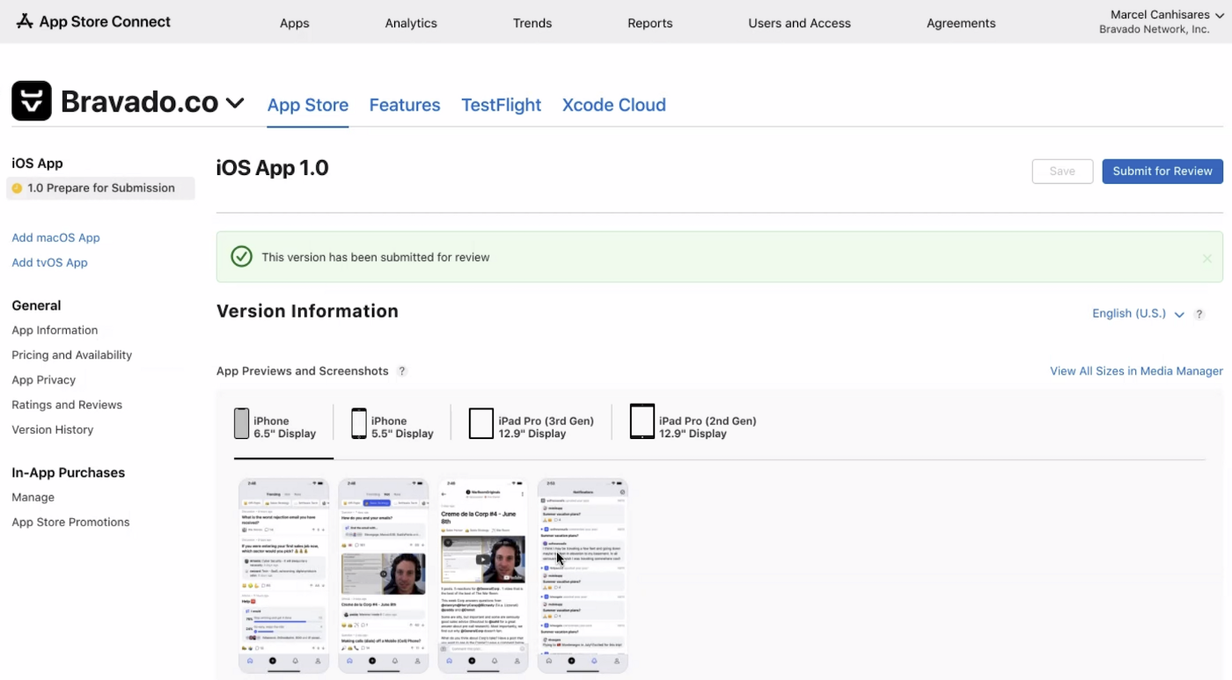Select the third screenshot with the Creme de la Corp post
Screen dimensions: 1232x680
pyautogui.click(x=483, y=576)
